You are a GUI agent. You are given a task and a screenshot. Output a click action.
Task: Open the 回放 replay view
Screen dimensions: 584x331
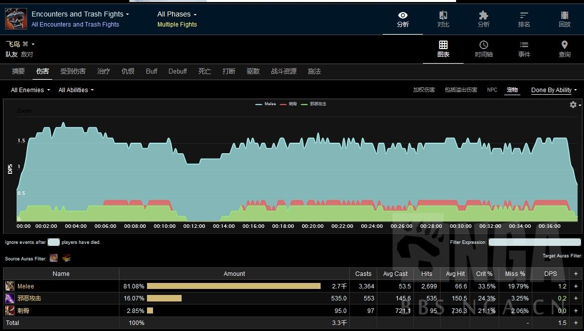[564, 20]
